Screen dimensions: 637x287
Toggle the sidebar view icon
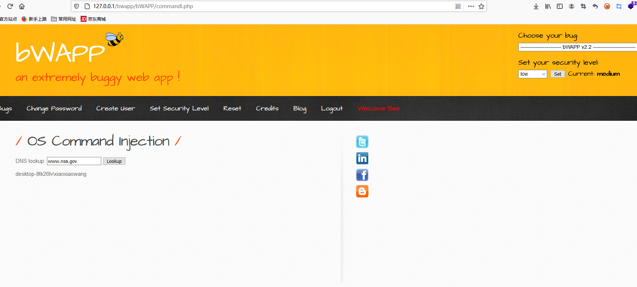click(x=560, y=6)
